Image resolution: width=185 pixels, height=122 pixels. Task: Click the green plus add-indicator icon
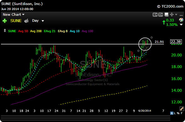pos(5,21)
